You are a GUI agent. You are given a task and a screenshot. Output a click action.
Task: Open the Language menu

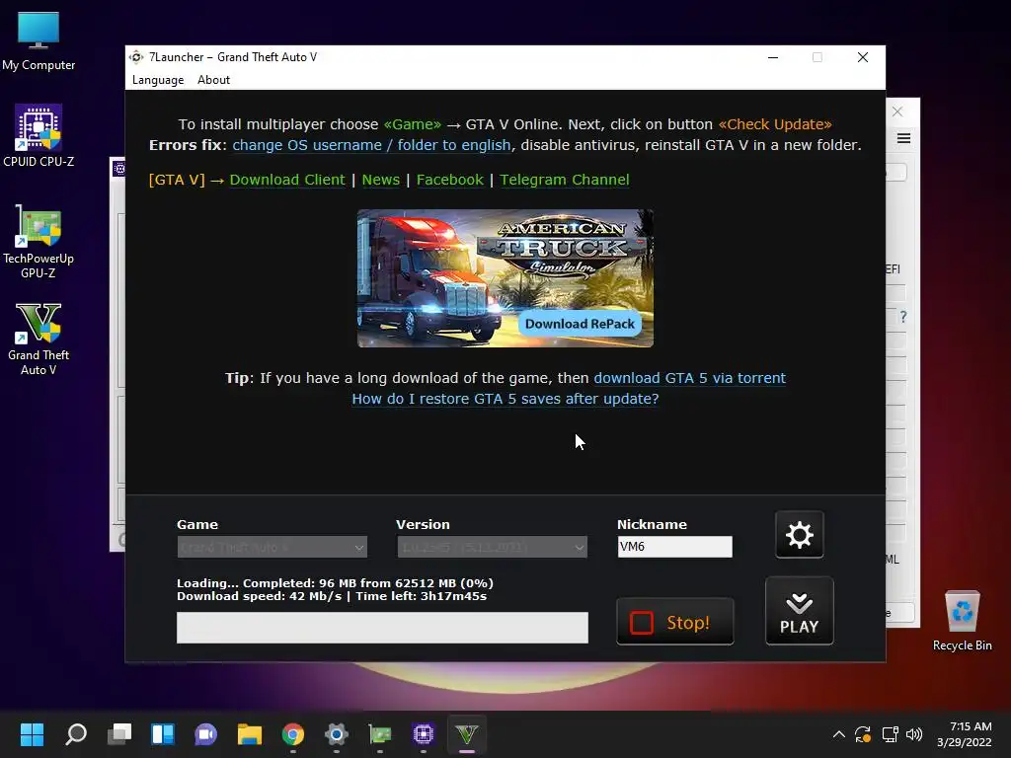[158, 80]
